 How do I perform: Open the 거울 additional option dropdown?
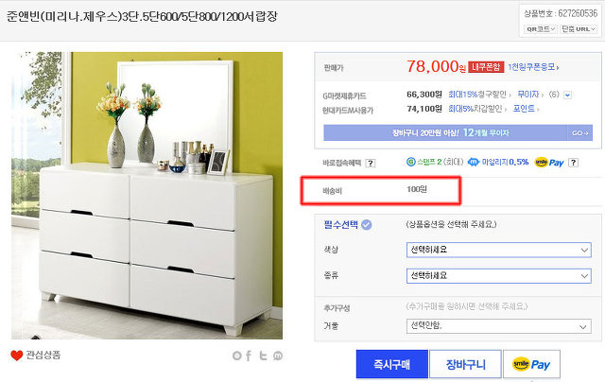click(498, 326)
